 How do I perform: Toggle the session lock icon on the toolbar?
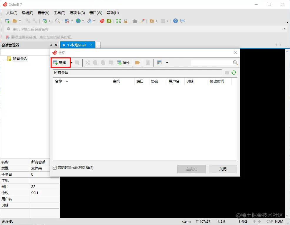[126, 21]
